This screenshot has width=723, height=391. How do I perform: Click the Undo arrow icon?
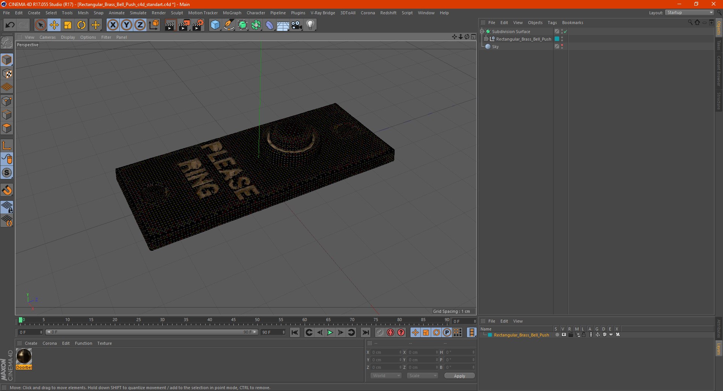[x=10, y=25]
